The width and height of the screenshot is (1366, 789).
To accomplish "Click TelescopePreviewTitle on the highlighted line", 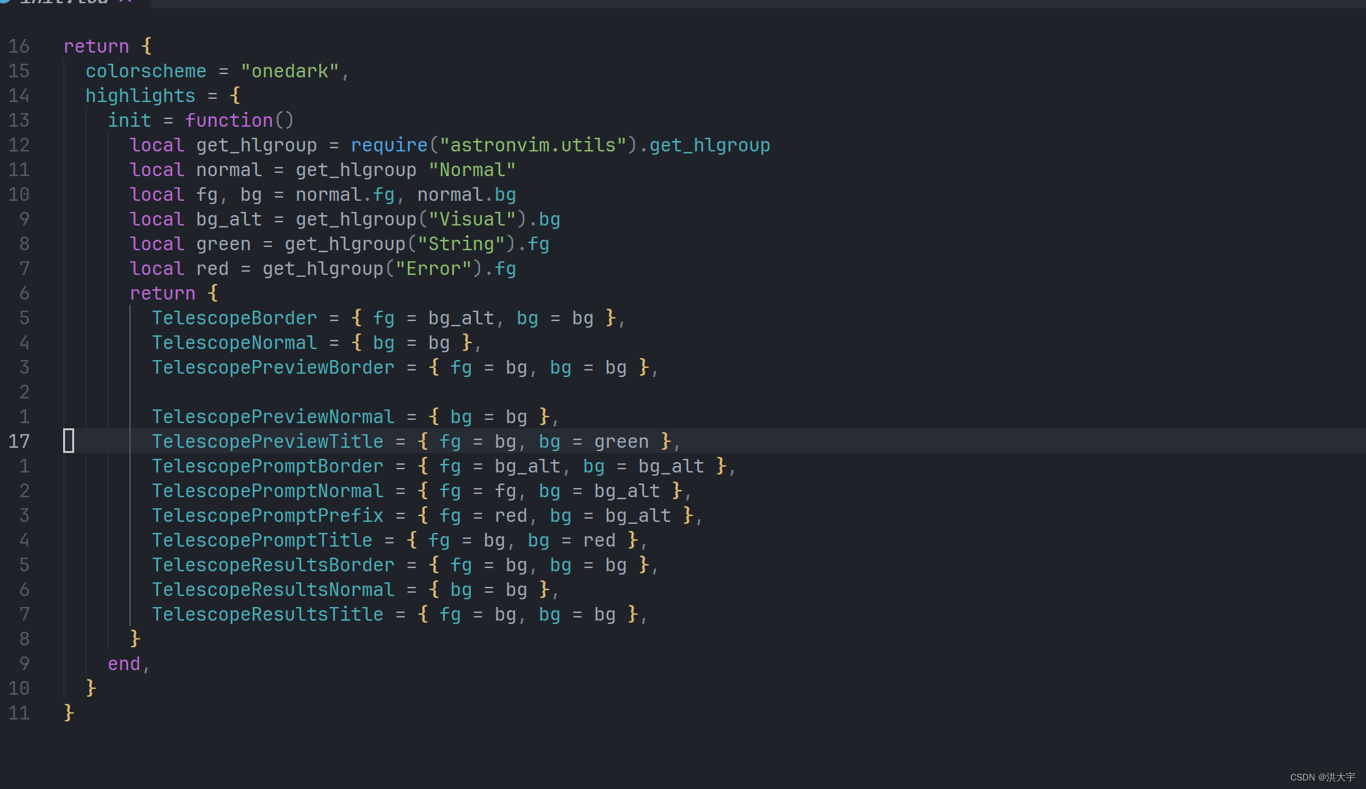I will click(x=267, y=441).
